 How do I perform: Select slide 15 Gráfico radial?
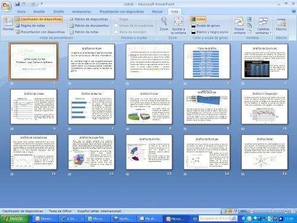(264, 152)
